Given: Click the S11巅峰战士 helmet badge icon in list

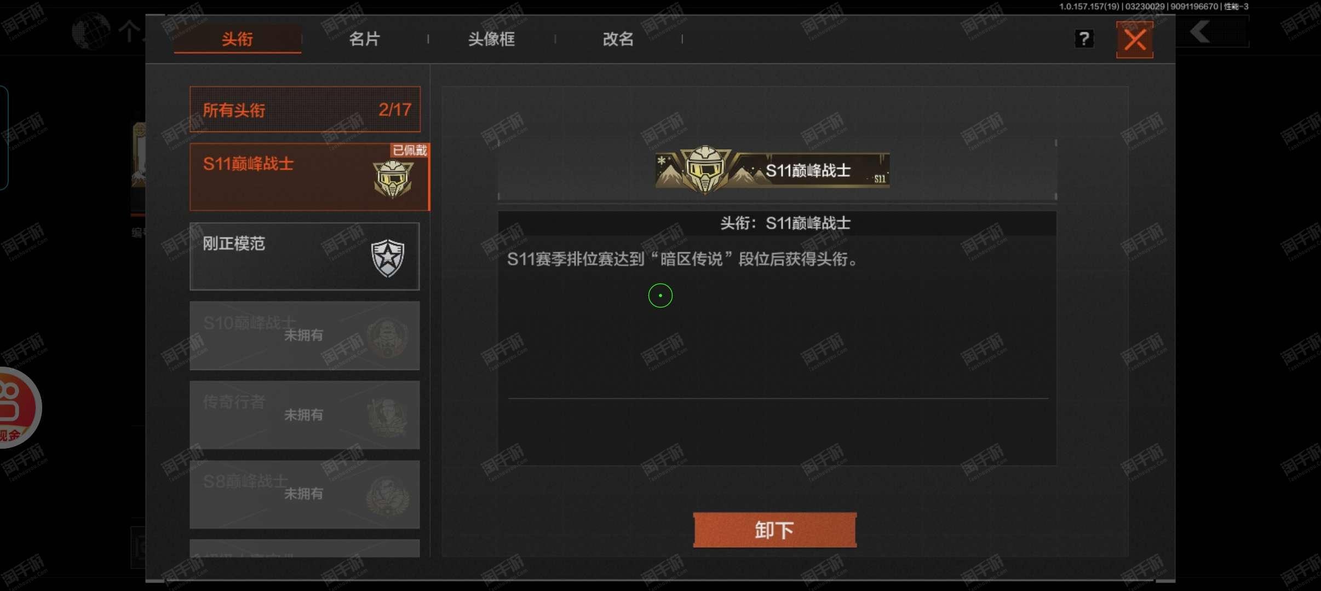Looking at the screenshot, I should [393, 179].
